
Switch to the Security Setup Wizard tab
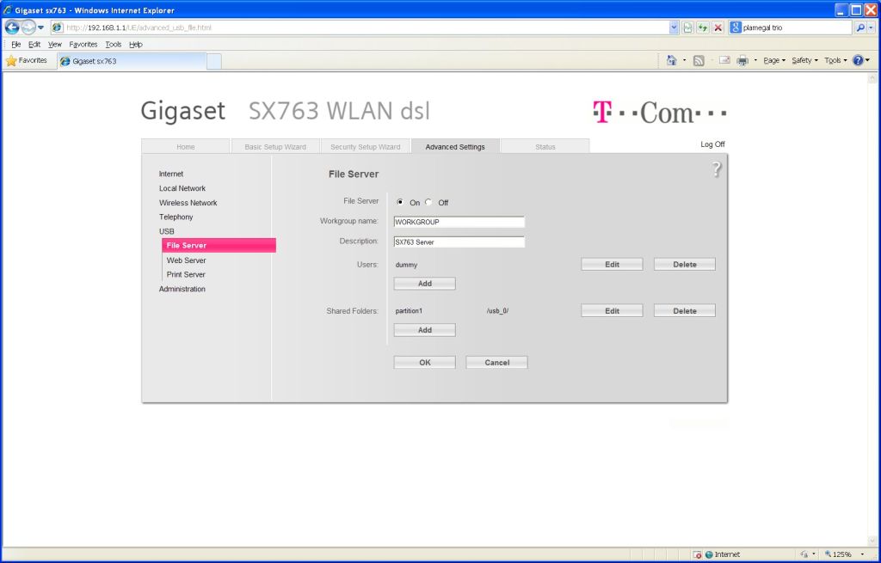point(365,146)
